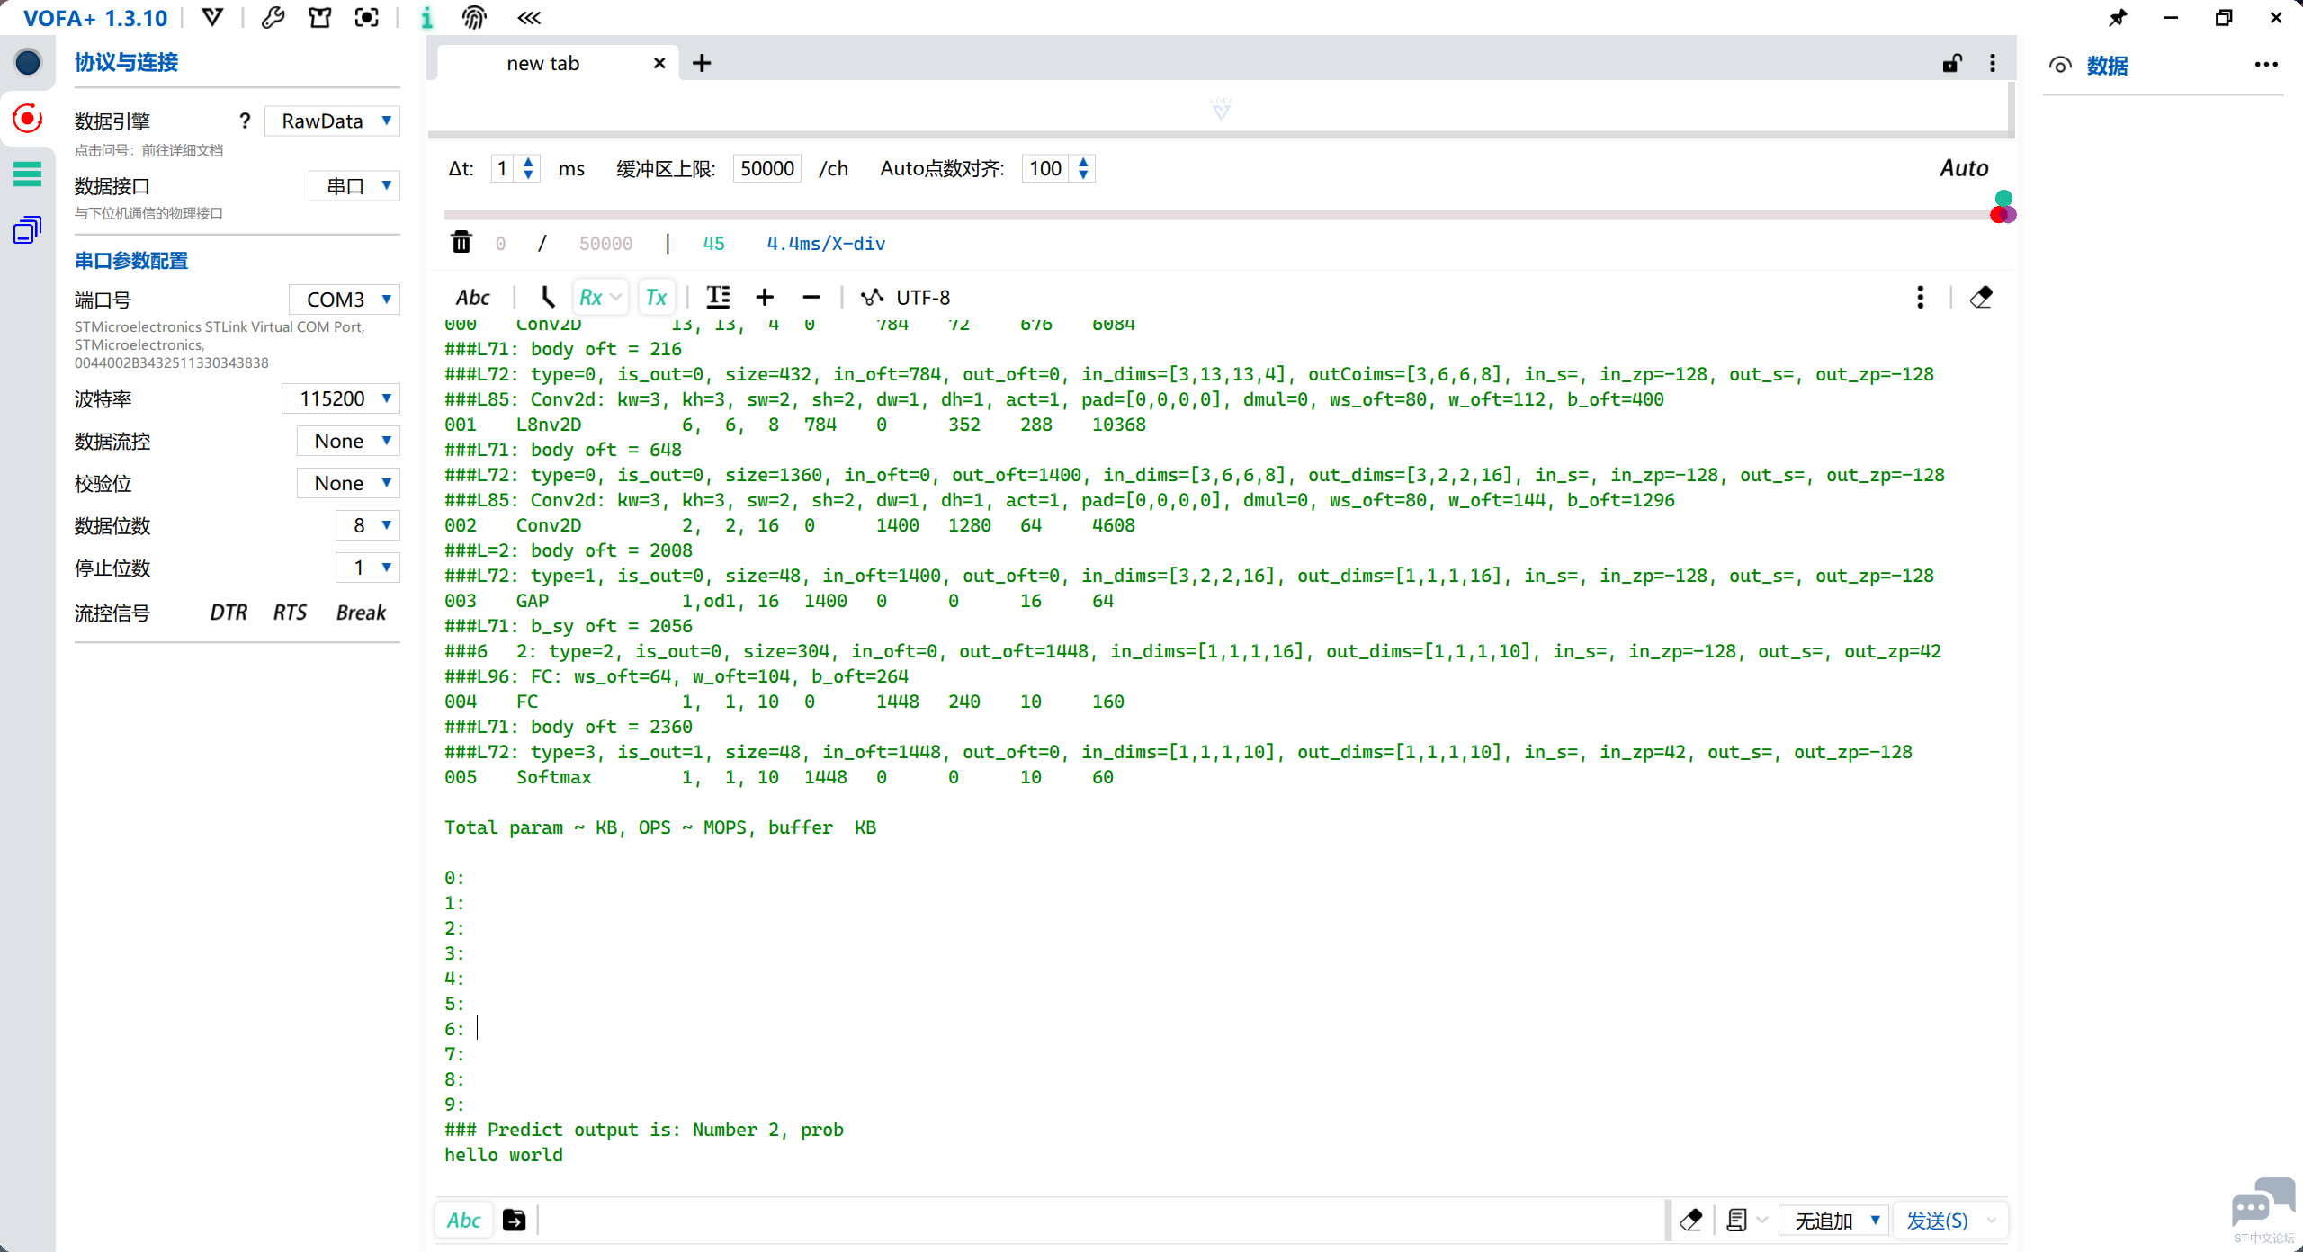Expand the COM3 port dropdown
This screenshot has width=2303, height=1252.
tap(344, 300)
